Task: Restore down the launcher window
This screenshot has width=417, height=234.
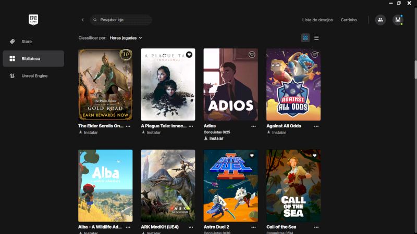Action: [x=399, y=3]
